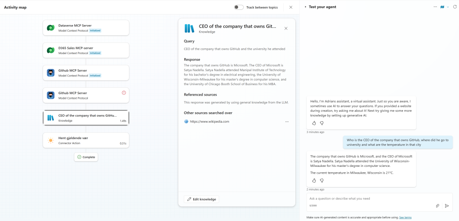Click the attach file paperclip icon
459x221 pixels.
pos(437,206)
